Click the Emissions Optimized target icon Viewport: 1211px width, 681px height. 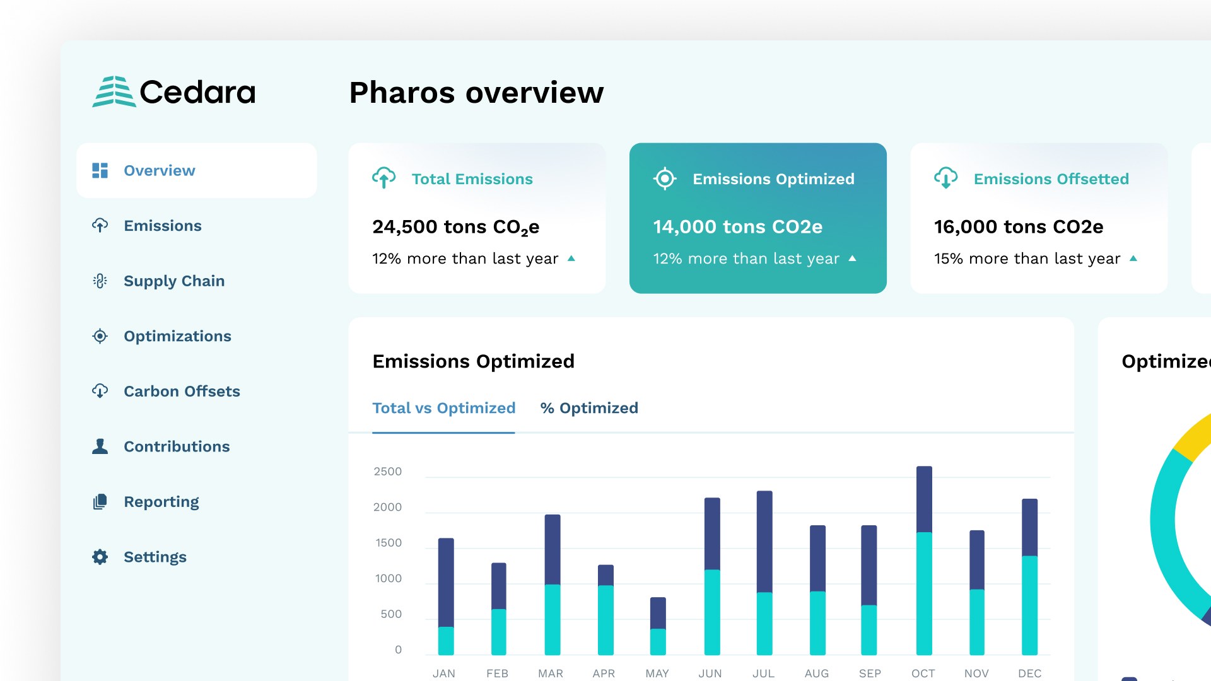(665, 178)
